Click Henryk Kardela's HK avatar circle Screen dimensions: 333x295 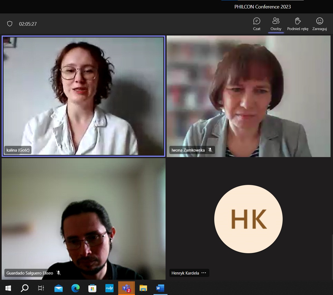coord(248,219)
